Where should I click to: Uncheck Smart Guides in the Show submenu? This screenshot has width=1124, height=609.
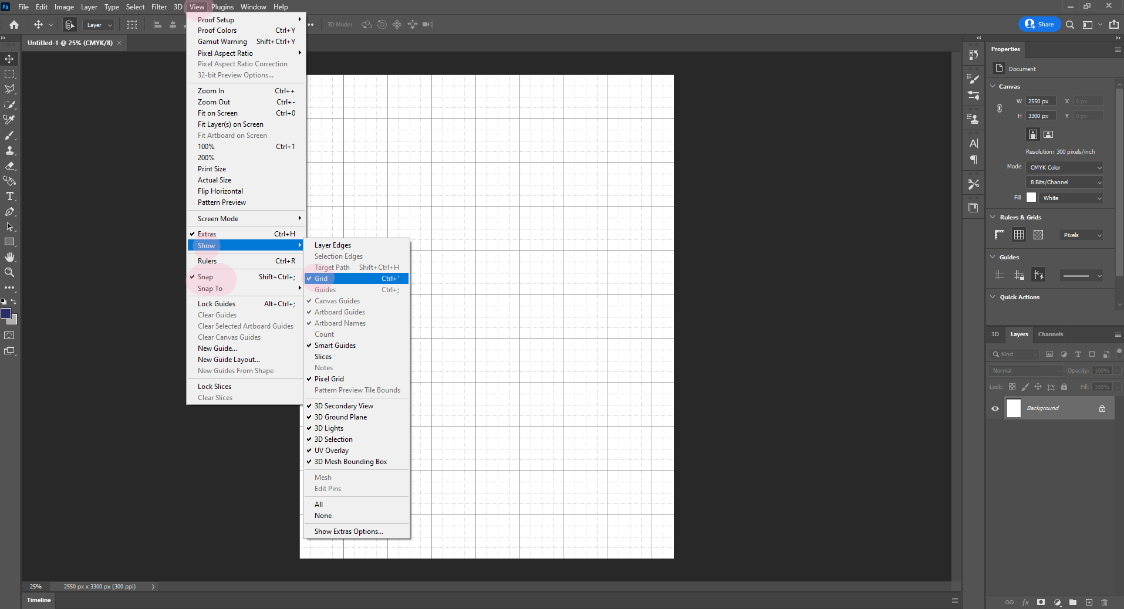coord(335,345)
